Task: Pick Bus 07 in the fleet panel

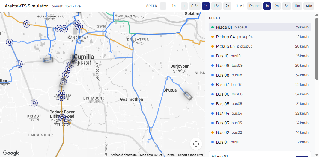Action: point(260,85)
